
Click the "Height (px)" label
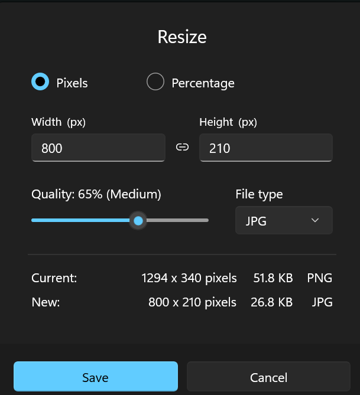[228, 122]
